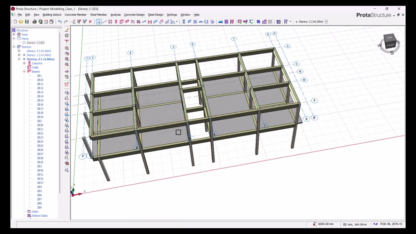Select the Storey: 2 (3D) view entry
This screenshot has width=416, height=234.
(x=35, y=43)
